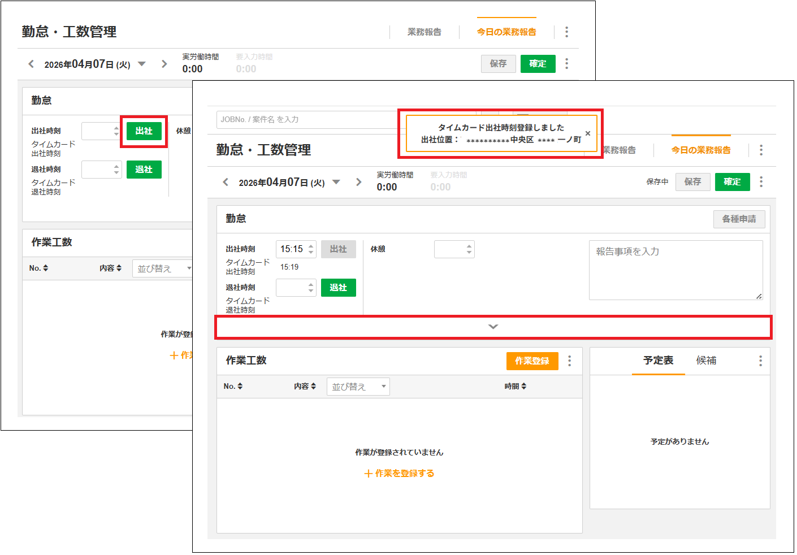Screen dimensions: 797x555
Task: Click 出社時刻 stepper showing 15:15
Action: [296, 249]
